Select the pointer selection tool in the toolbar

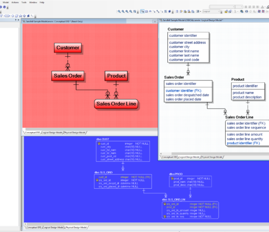[x=142, y=12]
